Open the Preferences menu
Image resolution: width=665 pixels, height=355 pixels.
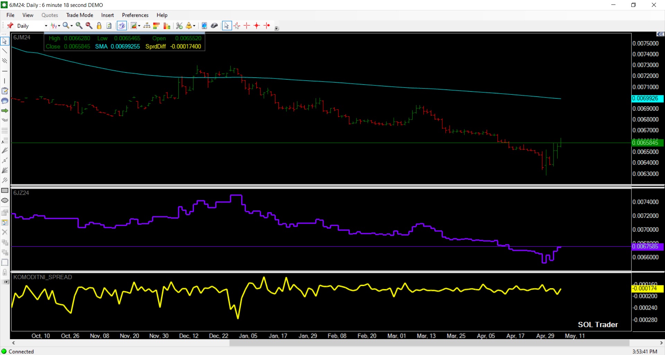pyautogui.click(x=135, y=15)
